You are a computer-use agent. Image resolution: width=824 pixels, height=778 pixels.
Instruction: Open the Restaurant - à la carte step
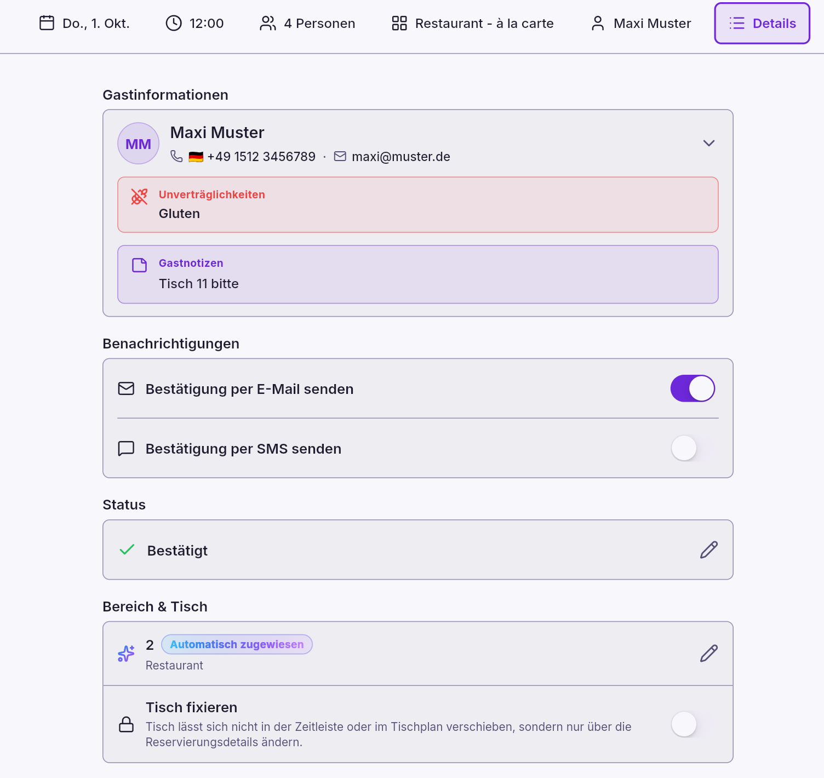(472, 23)
